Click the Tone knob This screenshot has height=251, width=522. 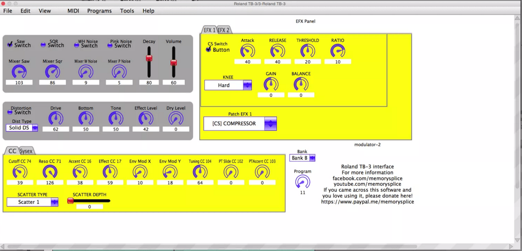coord(115,119)
